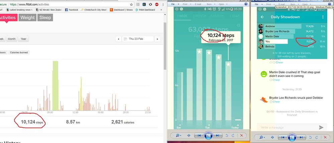This screenshot has height=143, width=334.
Task: Click the send message arrow icon
Action: pos(321,127)
